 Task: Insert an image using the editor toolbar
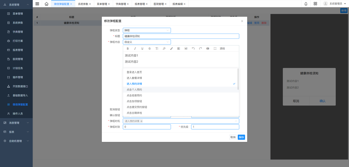pos(186,49)
